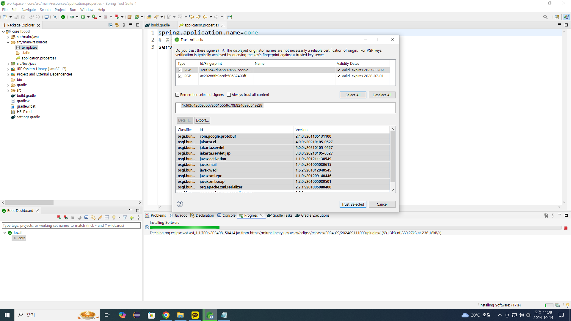Screen dimensions: 571x321
Task: Expand JRE System Library node
Action: tap(8, 69)
